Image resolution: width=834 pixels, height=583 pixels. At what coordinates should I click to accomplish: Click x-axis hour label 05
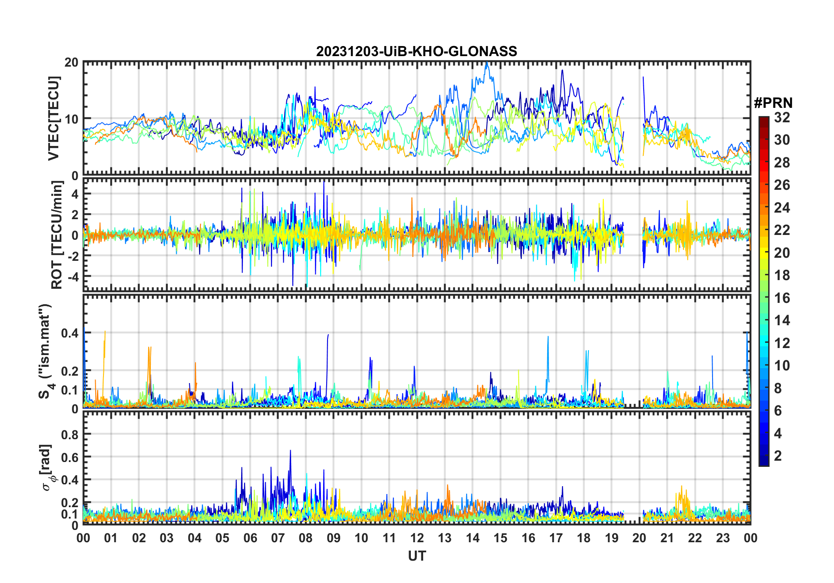pyautogui.click(x=222, y=538)
